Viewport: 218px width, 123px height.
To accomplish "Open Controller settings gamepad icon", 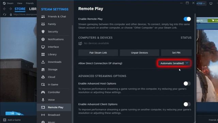I will (43, 92).
